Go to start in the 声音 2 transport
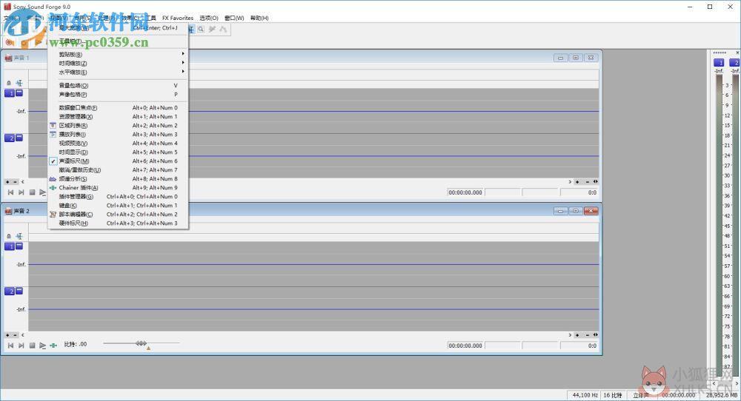 click(x=10, y=346)
